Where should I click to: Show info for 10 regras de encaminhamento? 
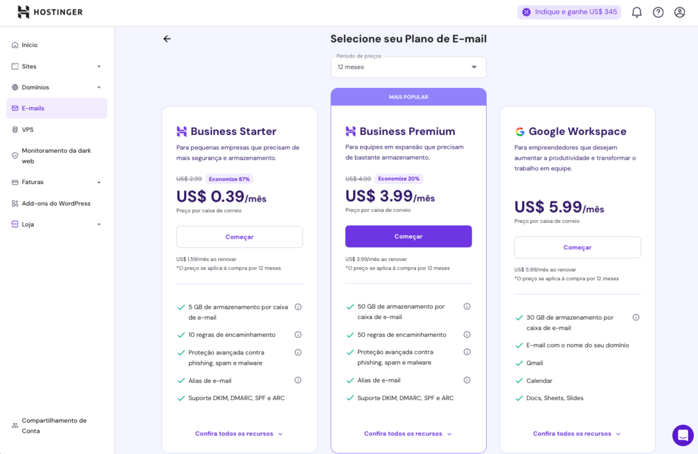[x=299, y=335]
